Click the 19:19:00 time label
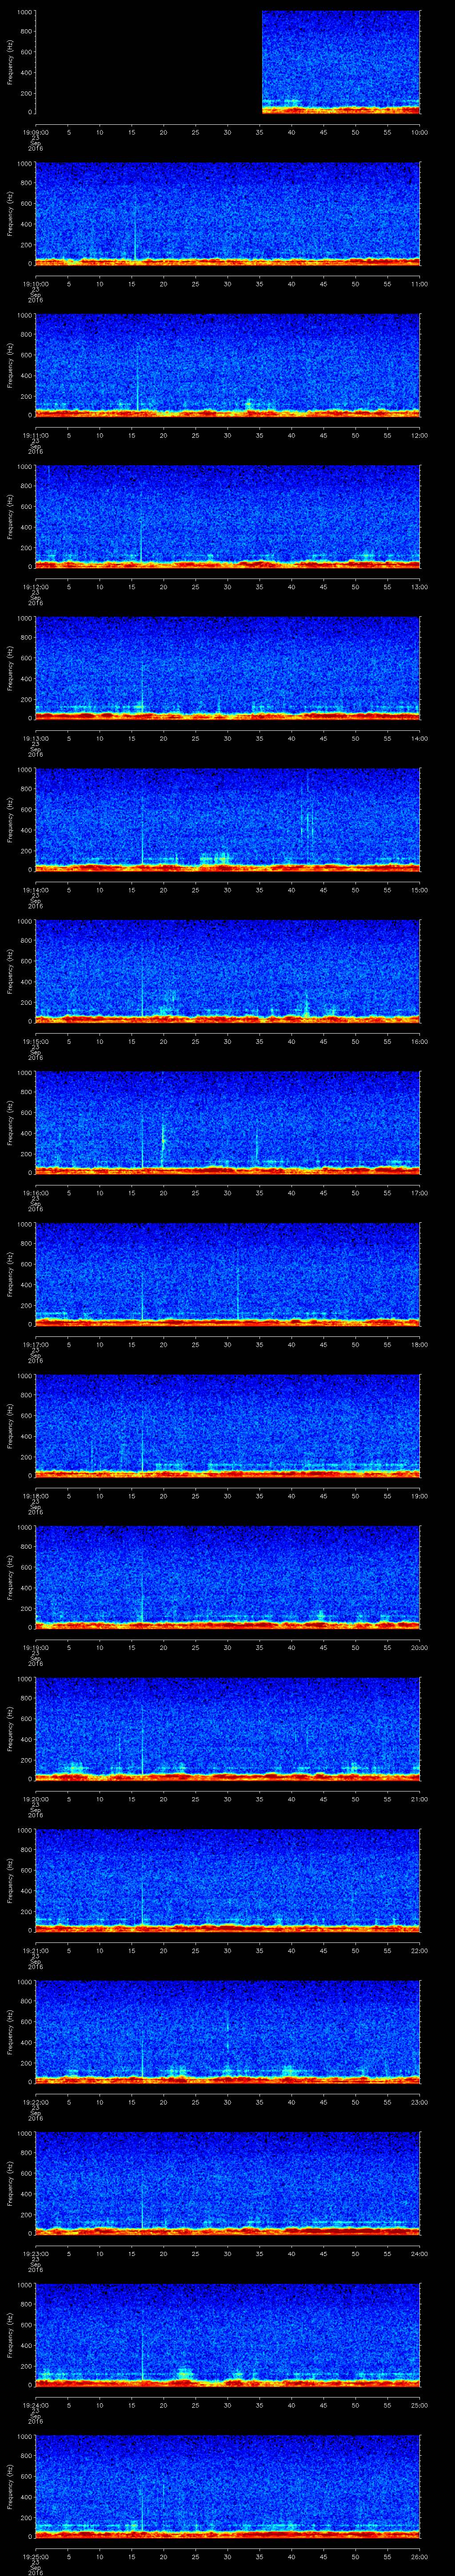This screenshot has width=455, height=2576. tap(36, 1647)
